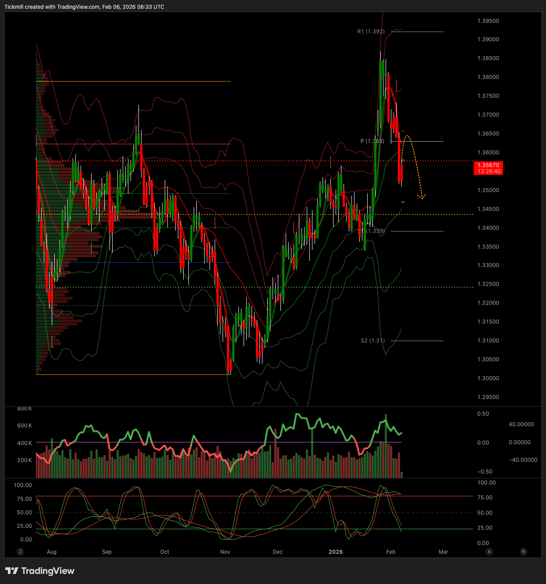
Task: Click the 1.39500 price scale label
Action: click(x=488, y=21)
